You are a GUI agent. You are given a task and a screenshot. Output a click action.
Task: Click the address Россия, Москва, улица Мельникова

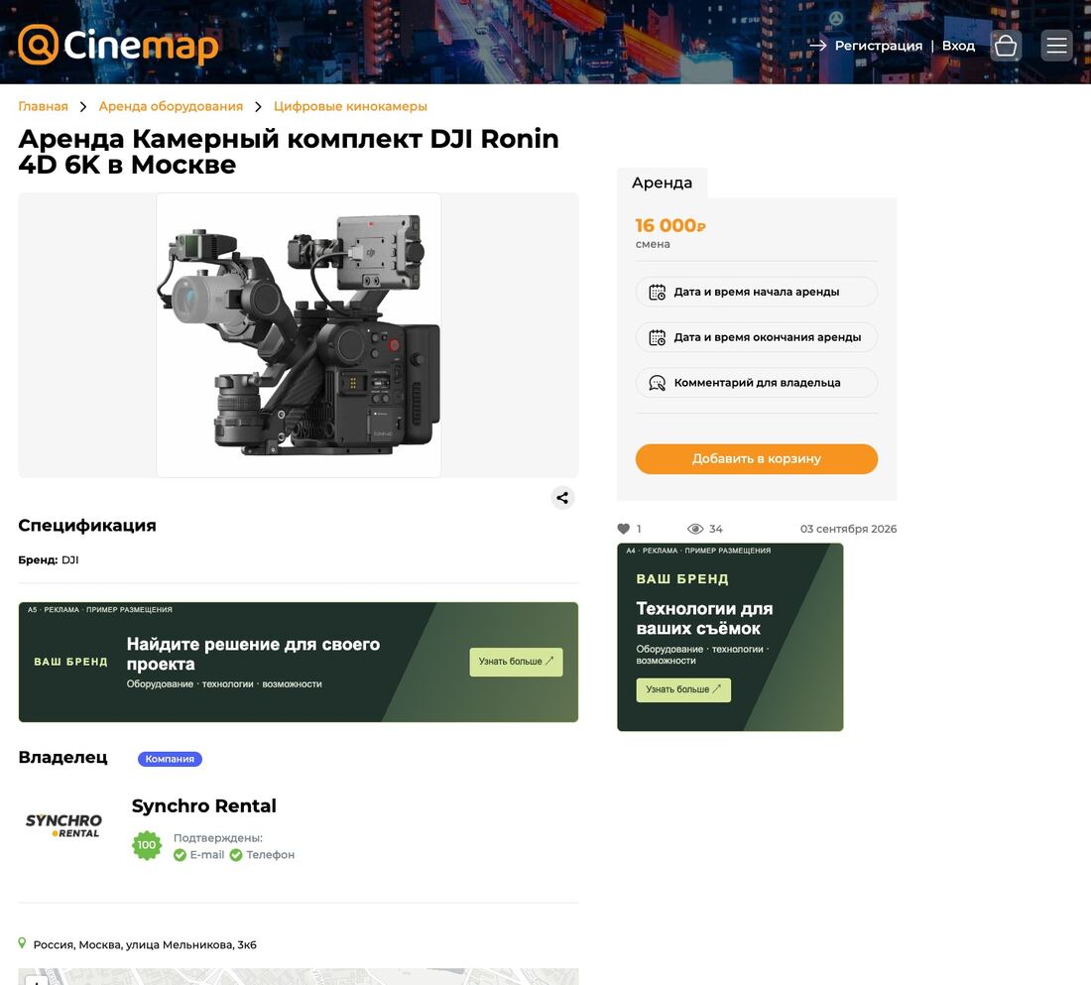tap(145, 944)
